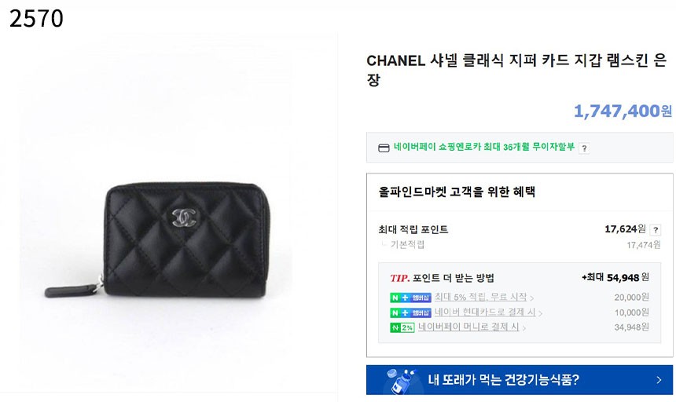Click the 내 또래가 먹는 건강기능식품 banner
Screen dimensions: 676x402
coord(520,380)
